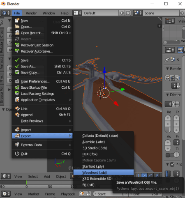Click the New file icon
Screen dimensions: 185x198
coord(17,21)
